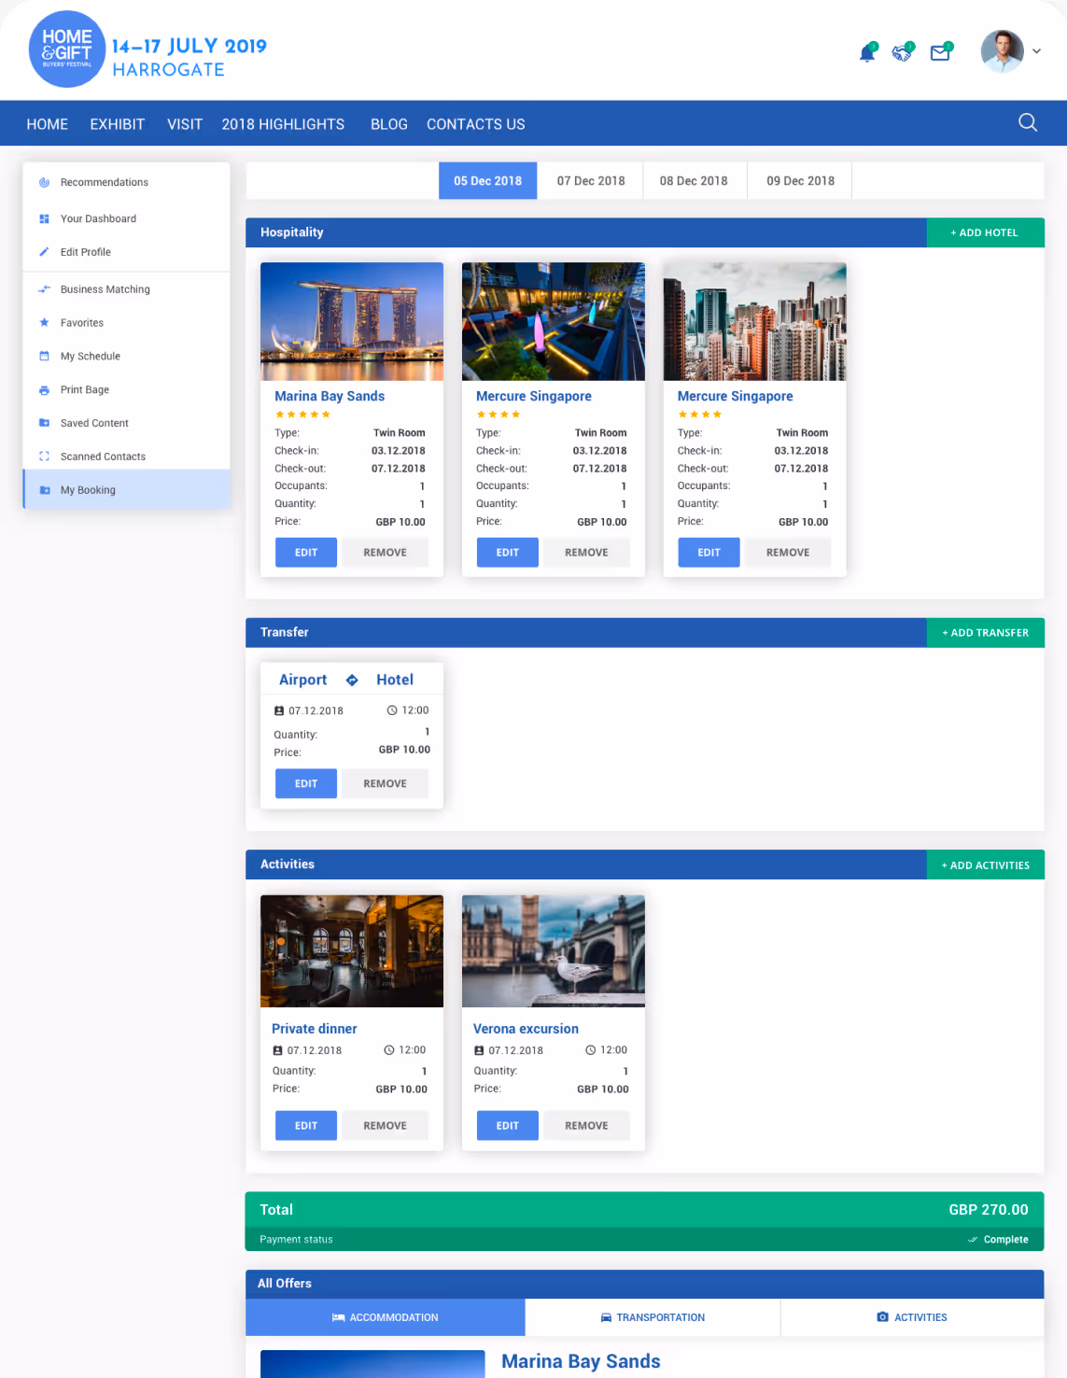Open the VISIT menu item
Viewport: 1067px width, 1378px height.
coord(185,124)
